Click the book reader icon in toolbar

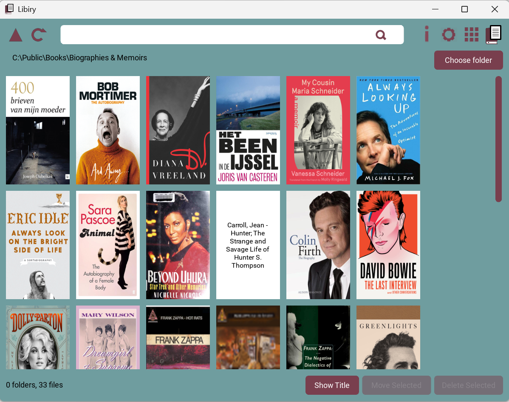click(x=494, y=35)
